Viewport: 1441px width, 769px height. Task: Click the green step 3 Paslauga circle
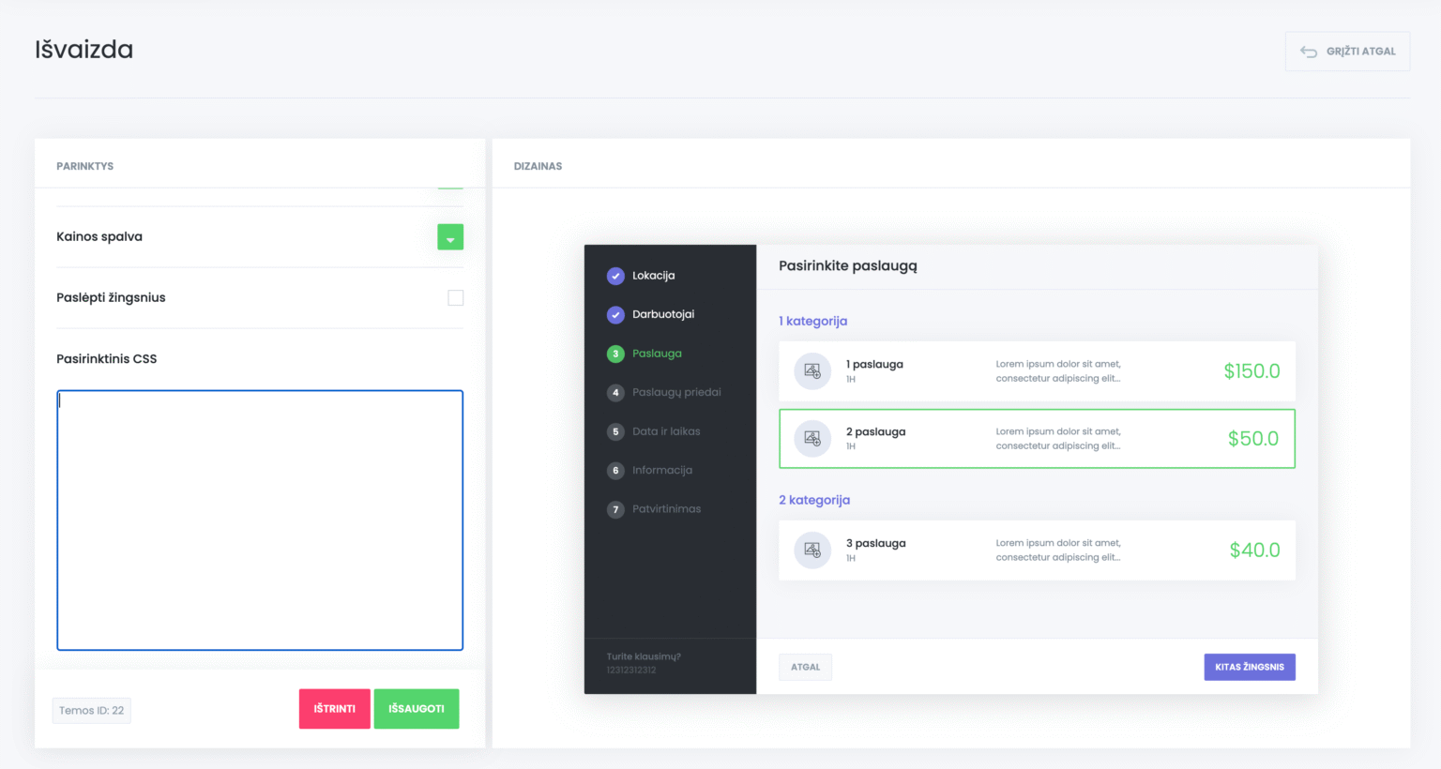[x=615, y=354]
